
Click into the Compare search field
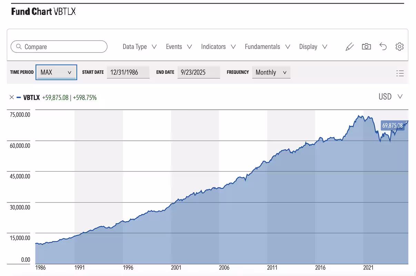(x=59, y=47)
